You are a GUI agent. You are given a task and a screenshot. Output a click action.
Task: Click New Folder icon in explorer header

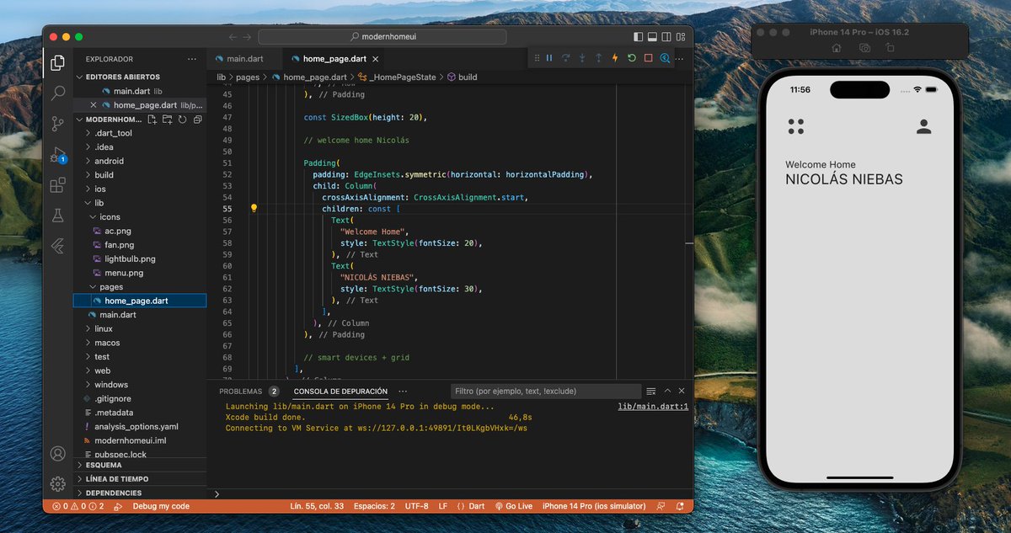(x=168, y=120)
